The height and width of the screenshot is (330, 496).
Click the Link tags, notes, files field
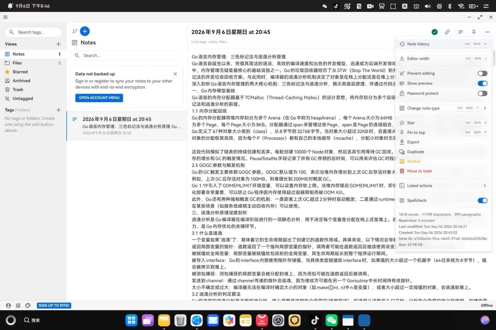pos(210,42)
